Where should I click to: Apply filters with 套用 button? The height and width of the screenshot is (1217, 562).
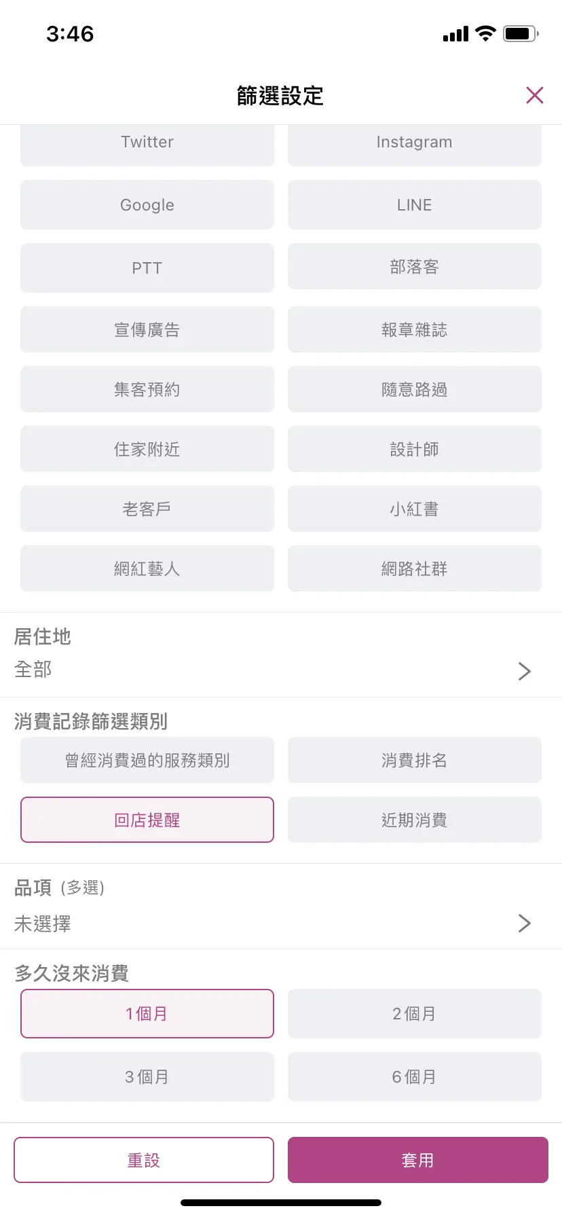pos(417,1160)
